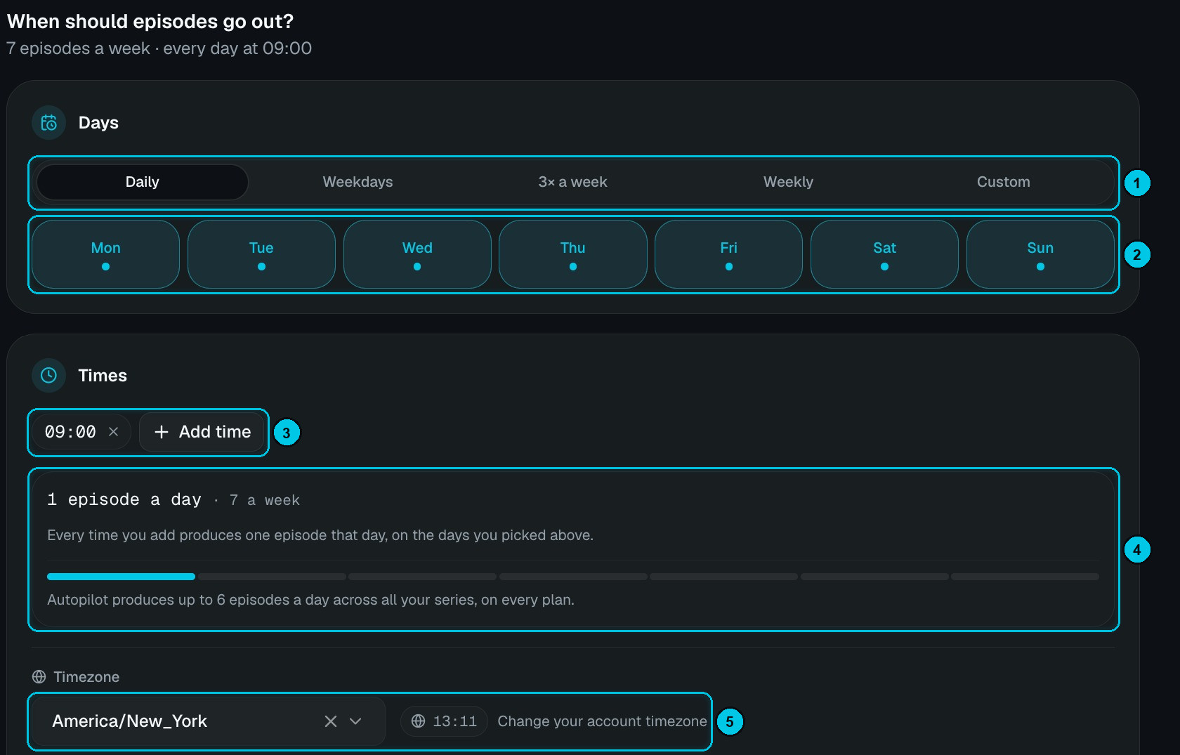Open the Change your account timezone link
Viewport: 1180px width, 755px height.
point(602,721)
